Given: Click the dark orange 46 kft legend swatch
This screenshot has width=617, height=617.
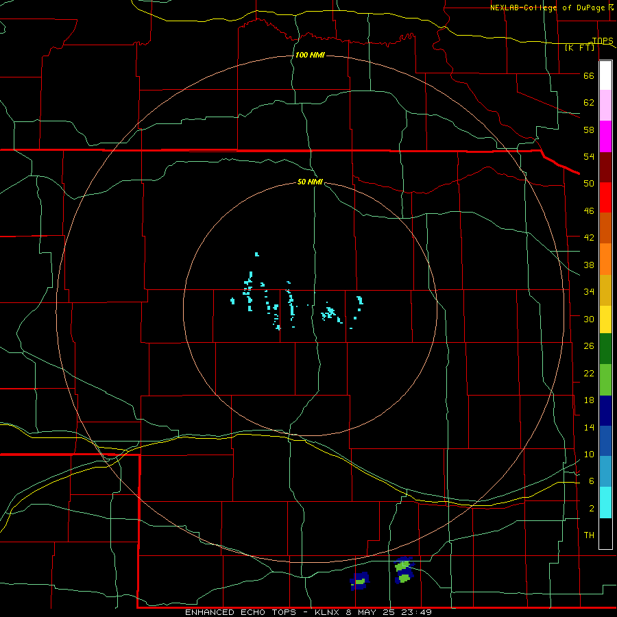Looking at the screenshot, I should [x=605, y=228].
